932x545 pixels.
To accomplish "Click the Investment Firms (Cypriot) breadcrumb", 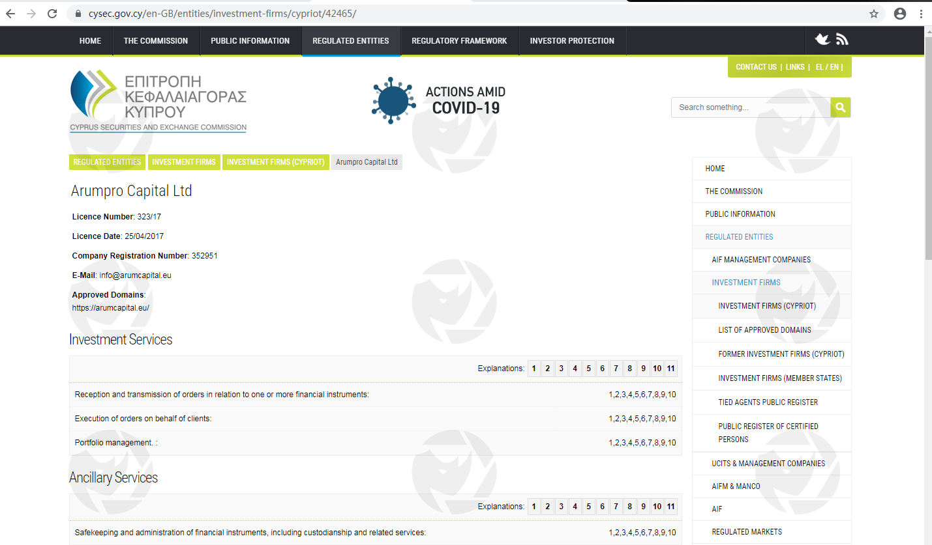I will (275, 162).
